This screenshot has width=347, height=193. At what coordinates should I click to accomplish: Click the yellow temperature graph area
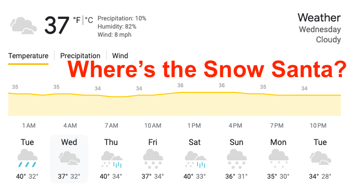pyautogui.click(x=175, y=104)
